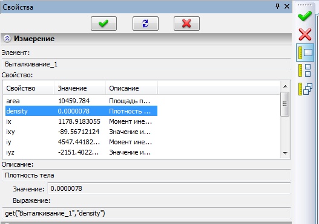319x224 pixels.
Task: Select the area property row
Action: click(x=81, y=101)
